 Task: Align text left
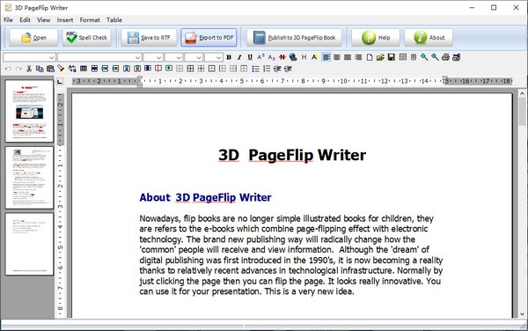click(326, 57)
